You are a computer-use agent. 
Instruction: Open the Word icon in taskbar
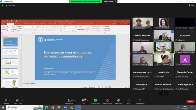(65, 107)
